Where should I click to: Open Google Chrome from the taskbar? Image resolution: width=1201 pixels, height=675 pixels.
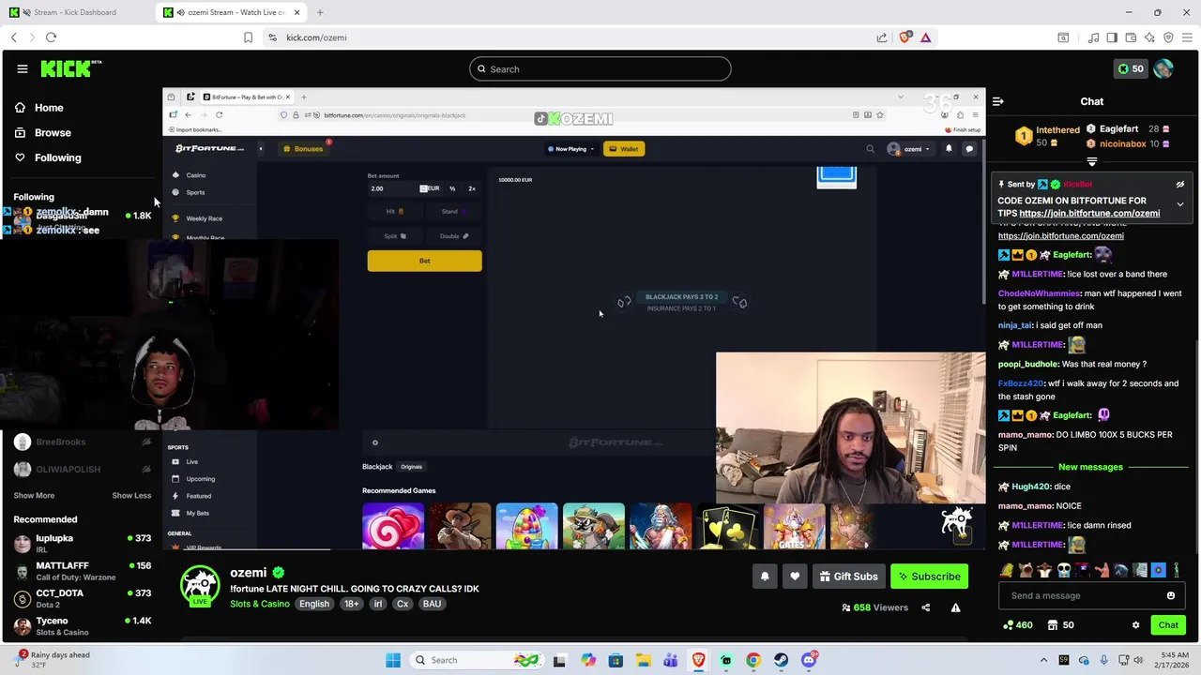[x=753, y=660]
